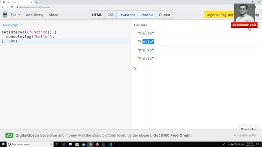
Task: Reload the page with refresh icon
Action: (x=12, y=7)
